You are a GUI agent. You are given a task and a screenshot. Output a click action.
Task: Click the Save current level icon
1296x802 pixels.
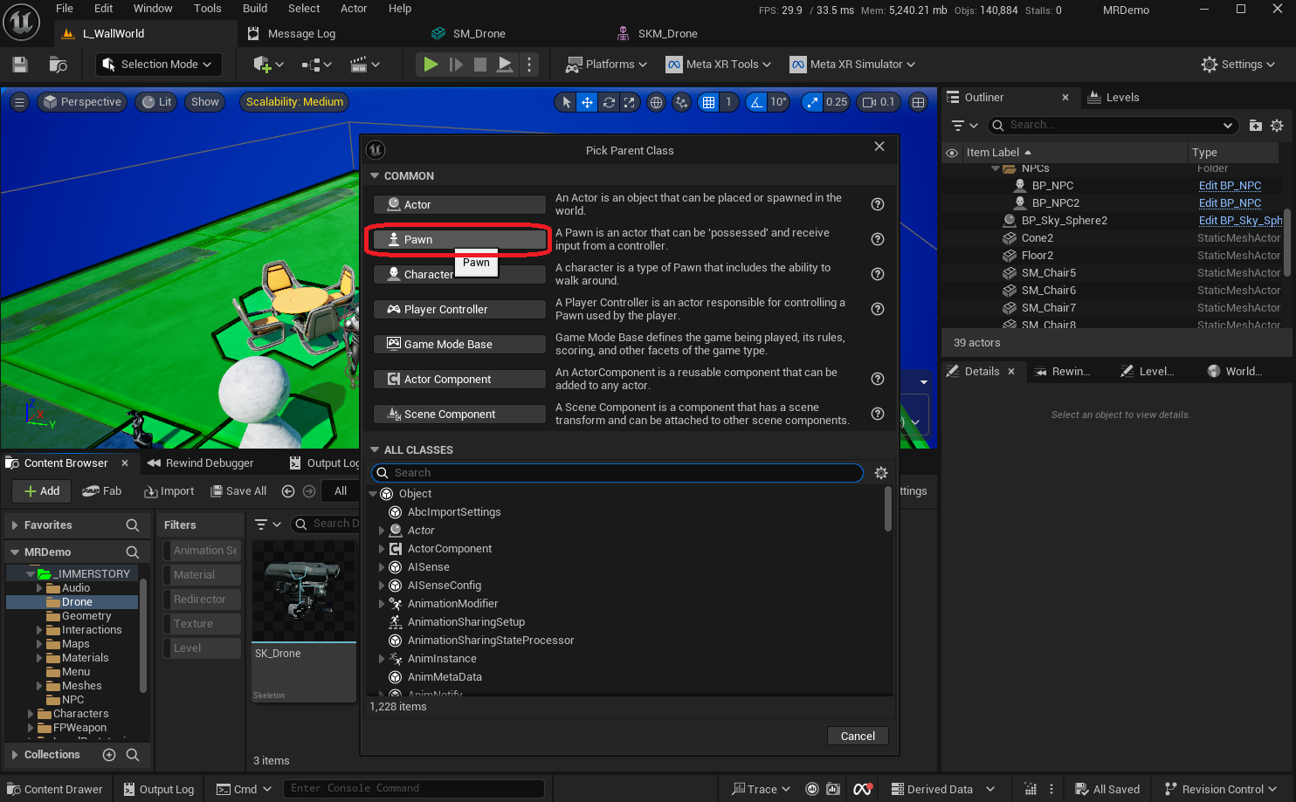pyautogui.click(x=20, y=65)
